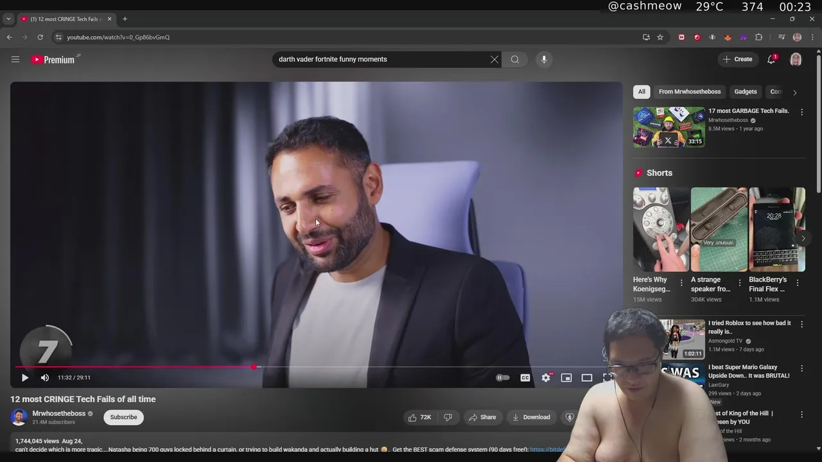Open options for the Super Mario Galaxy video
This screenshot has height=462, width=822.
point(801,368)
